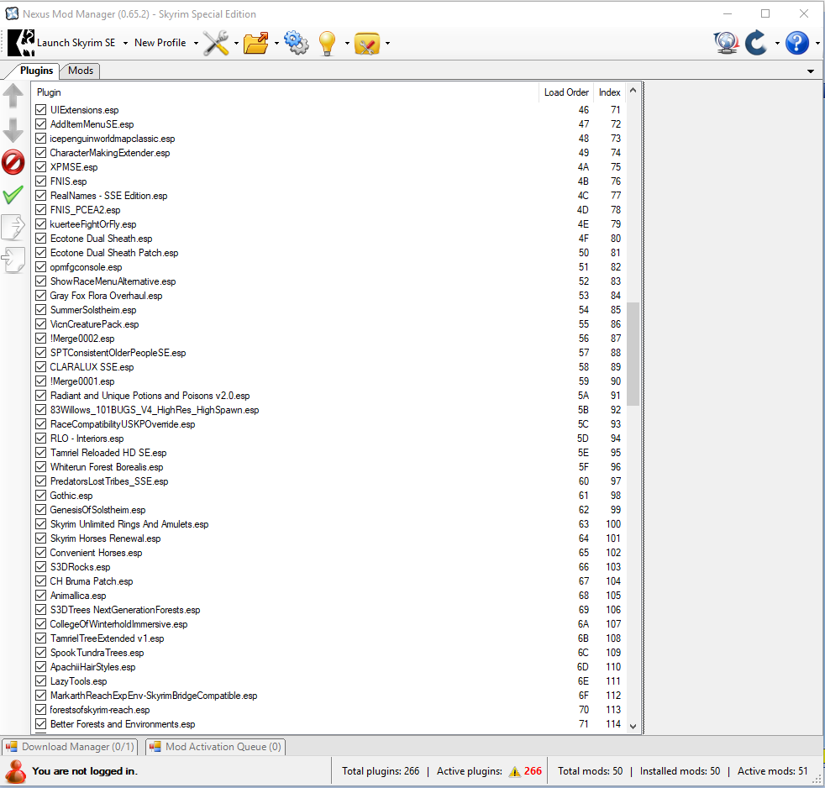Disable the Convenient Horses.esp plugin checkbox
The width and height of the screenshot is (825, 788).
coord(41,553)
